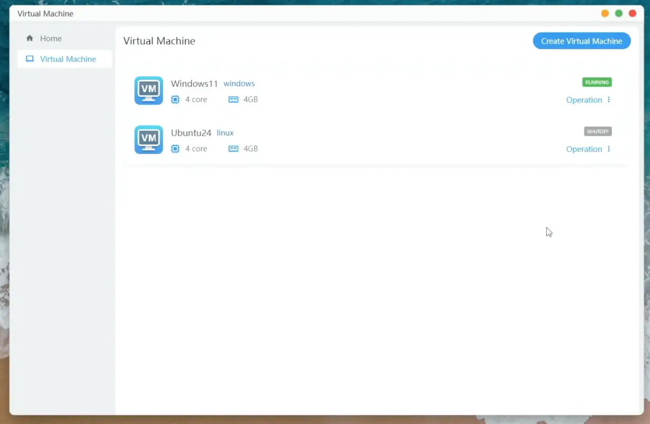
Task: Click the Virtual Machine page heading
Action: [x=159, y=41]
